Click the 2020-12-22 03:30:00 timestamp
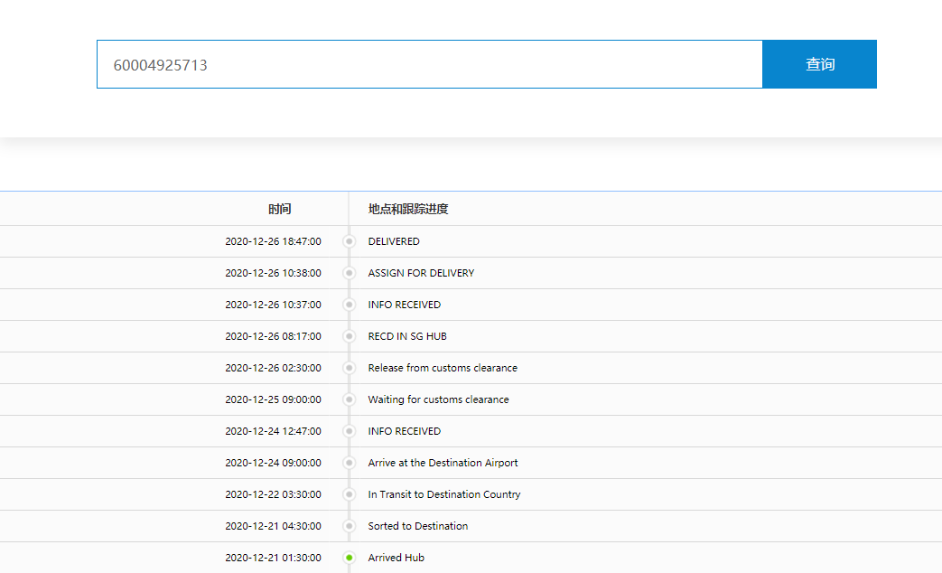942x573 pixels. (273, 494)
